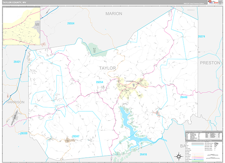Click the scale bar in the legend

213,157
